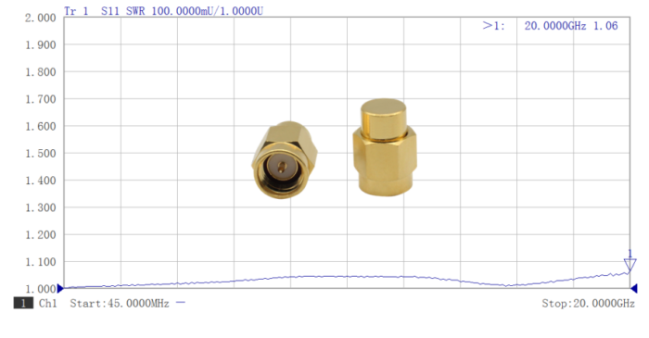Click the Ch1 channel label

coord(47,304)
